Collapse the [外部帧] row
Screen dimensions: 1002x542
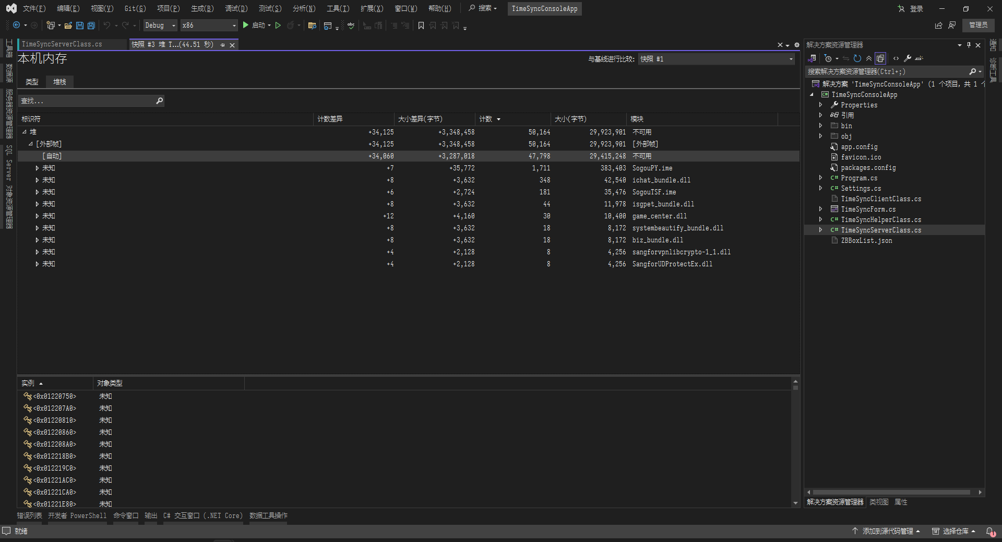30,144
